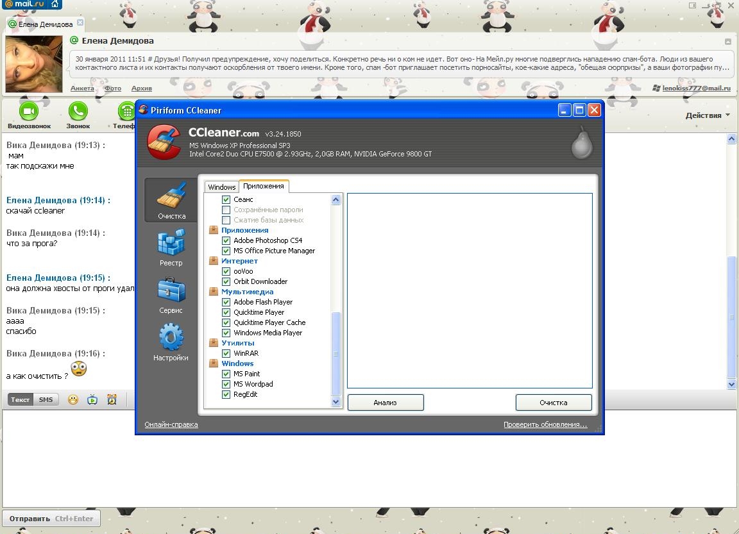Click the application list scrollbar thumb

pyautogui.click(x=336, y=353)
